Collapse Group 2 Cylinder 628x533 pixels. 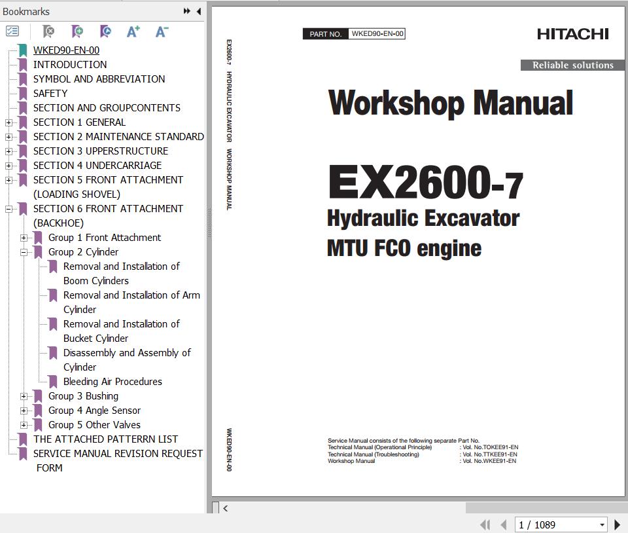click(x=24, y=253)
